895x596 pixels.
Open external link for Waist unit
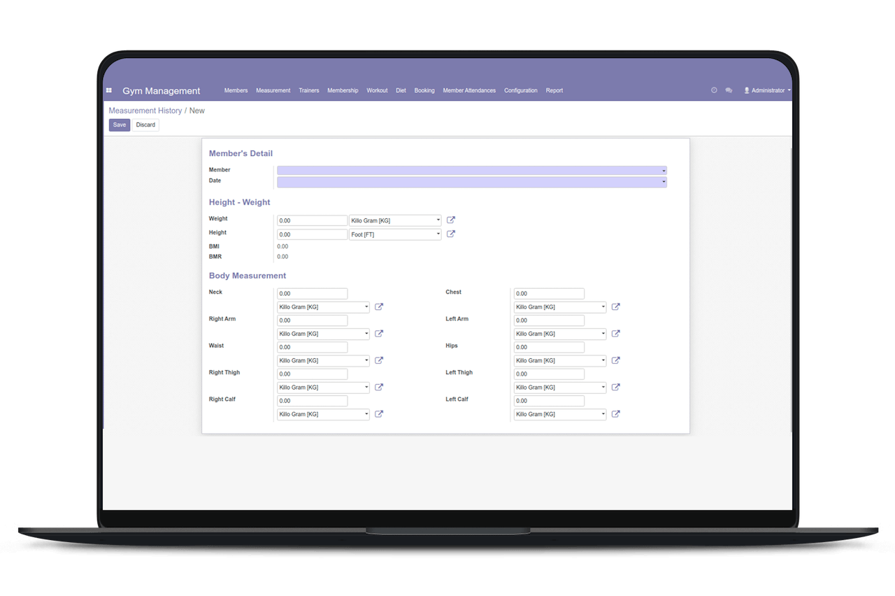tap(379, 361)
